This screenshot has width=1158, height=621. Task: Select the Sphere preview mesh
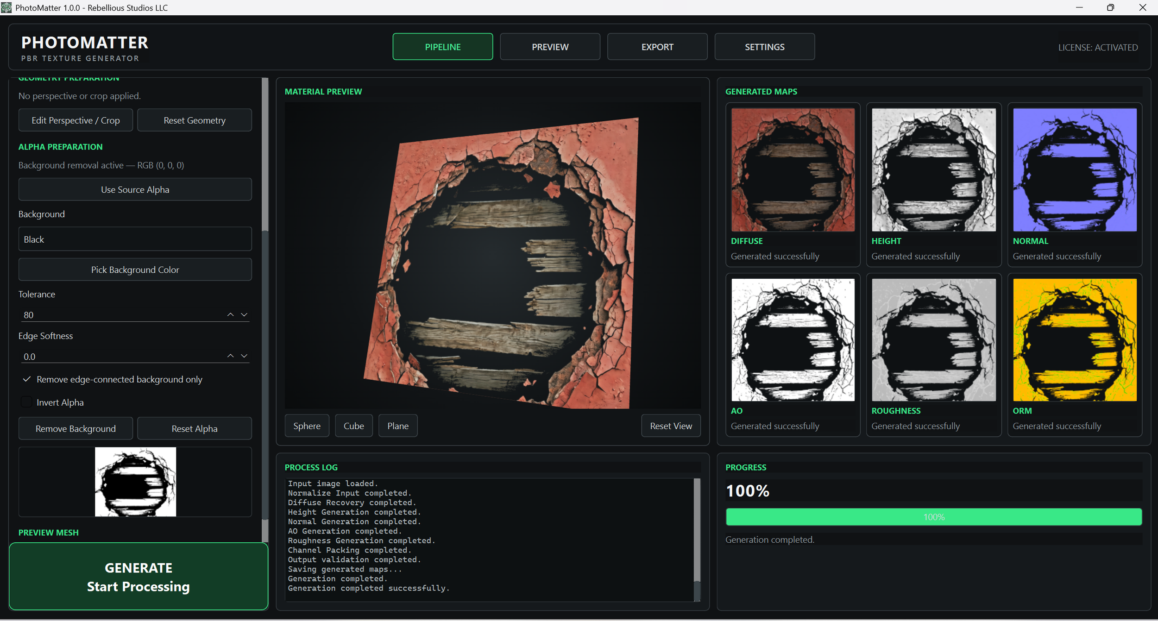[x=307, y=426]
